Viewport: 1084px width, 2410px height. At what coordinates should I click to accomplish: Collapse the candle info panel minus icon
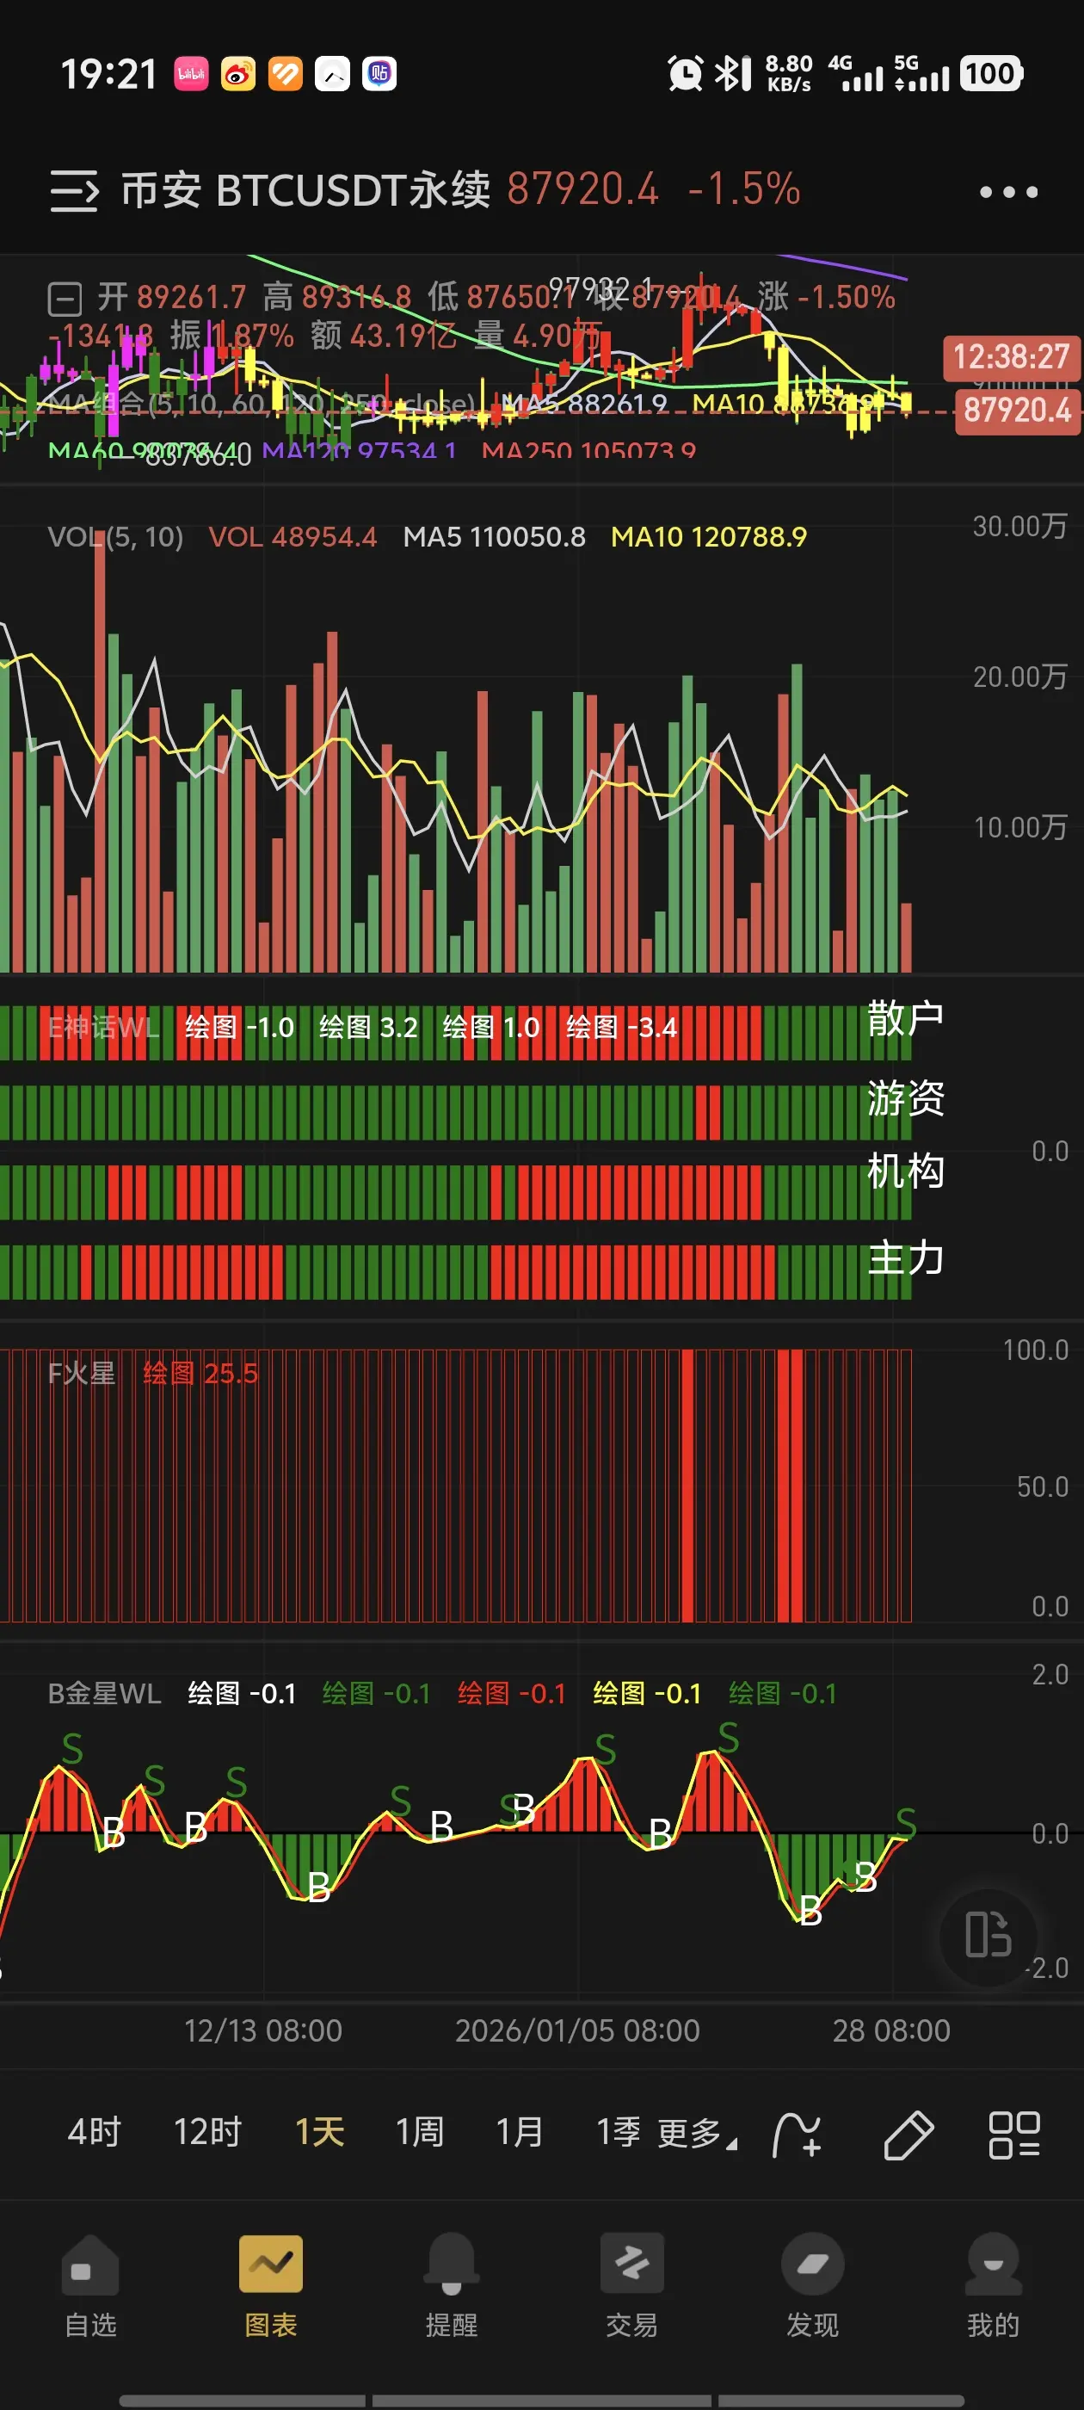coord(65,300)
